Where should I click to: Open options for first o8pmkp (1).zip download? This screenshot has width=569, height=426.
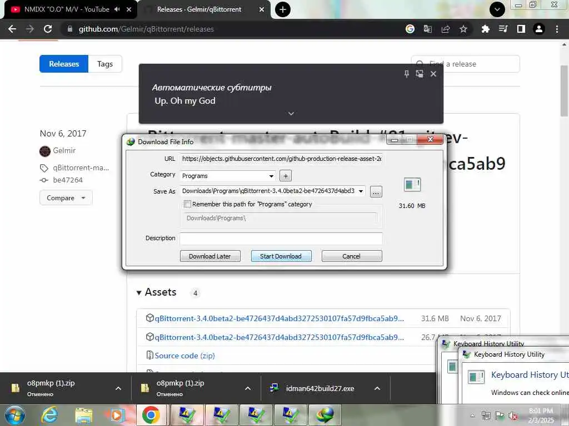(118, 388)
